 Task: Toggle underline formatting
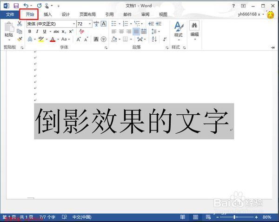[x=45, y=32]
